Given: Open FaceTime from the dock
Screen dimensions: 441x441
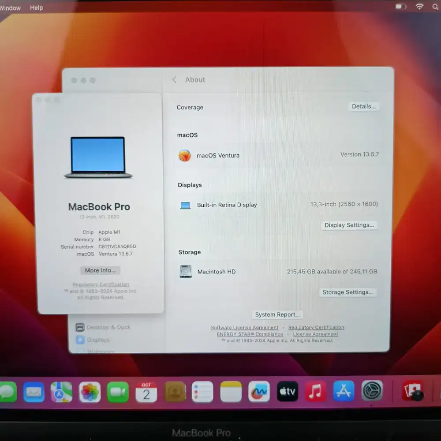Looking at the screenshot, I should 118,392.
